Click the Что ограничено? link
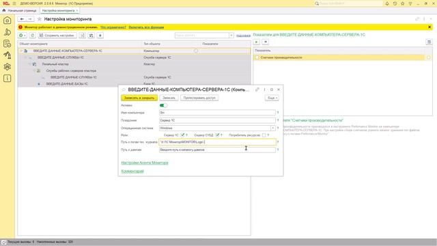This screenshot has width=437, height=246. coord(113,27)
